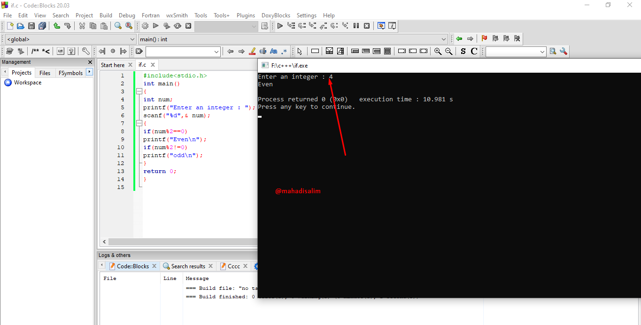
Task: Open DoxyBlocks settings wrench icon
Action: click(85, 52)
